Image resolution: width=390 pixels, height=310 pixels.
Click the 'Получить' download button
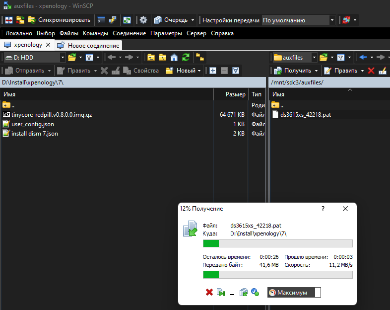294,71
